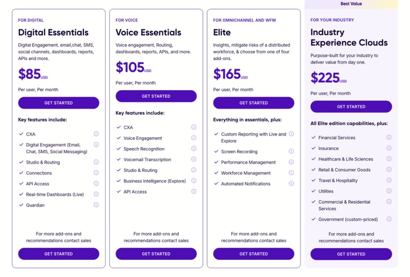The height and width of the screenshot is (277, 410).
Task: Open info icon next to Connections
Action: [96, 173]
